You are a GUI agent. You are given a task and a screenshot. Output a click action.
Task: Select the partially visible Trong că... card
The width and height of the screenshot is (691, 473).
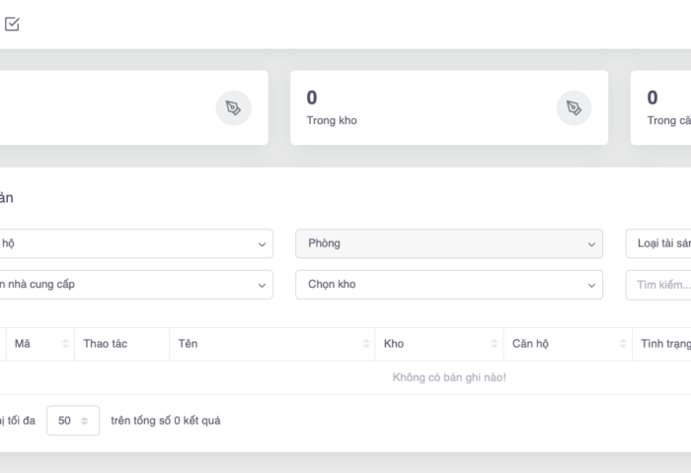pos(663,108)
